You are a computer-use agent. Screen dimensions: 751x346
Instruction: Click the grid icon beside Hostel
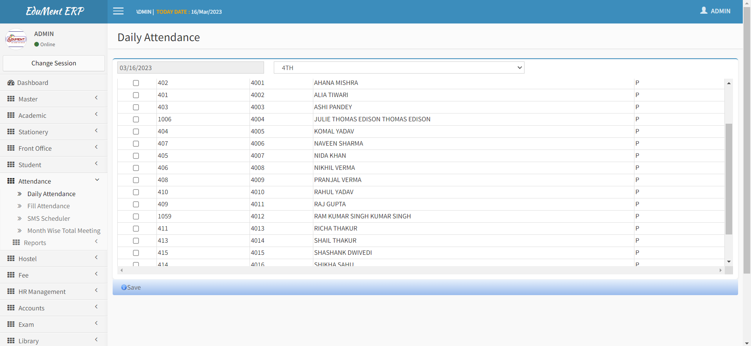(x=11, y=259)
